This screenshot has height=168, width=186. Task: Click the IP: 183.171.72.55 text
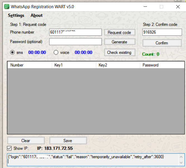tap(55, 148)
